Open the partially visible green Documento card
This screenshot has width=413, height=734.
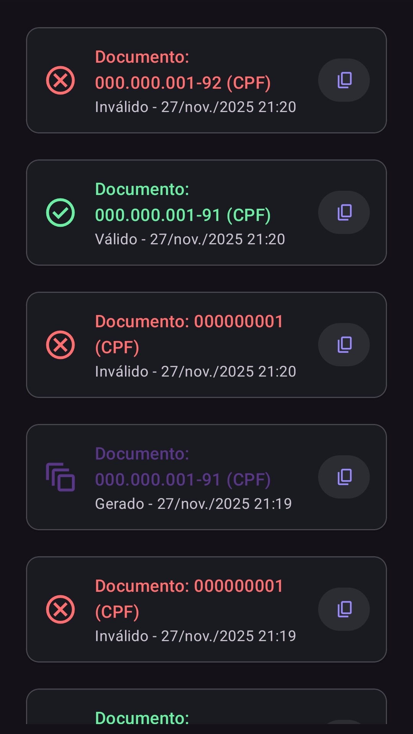(206, 706)
